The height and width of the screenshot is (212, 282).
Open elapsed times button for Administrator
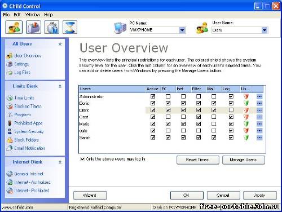tap(259, 96)
